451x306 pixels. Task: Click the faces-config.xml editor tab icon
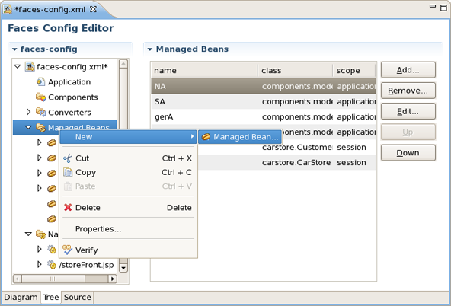(x=8, y=9)
